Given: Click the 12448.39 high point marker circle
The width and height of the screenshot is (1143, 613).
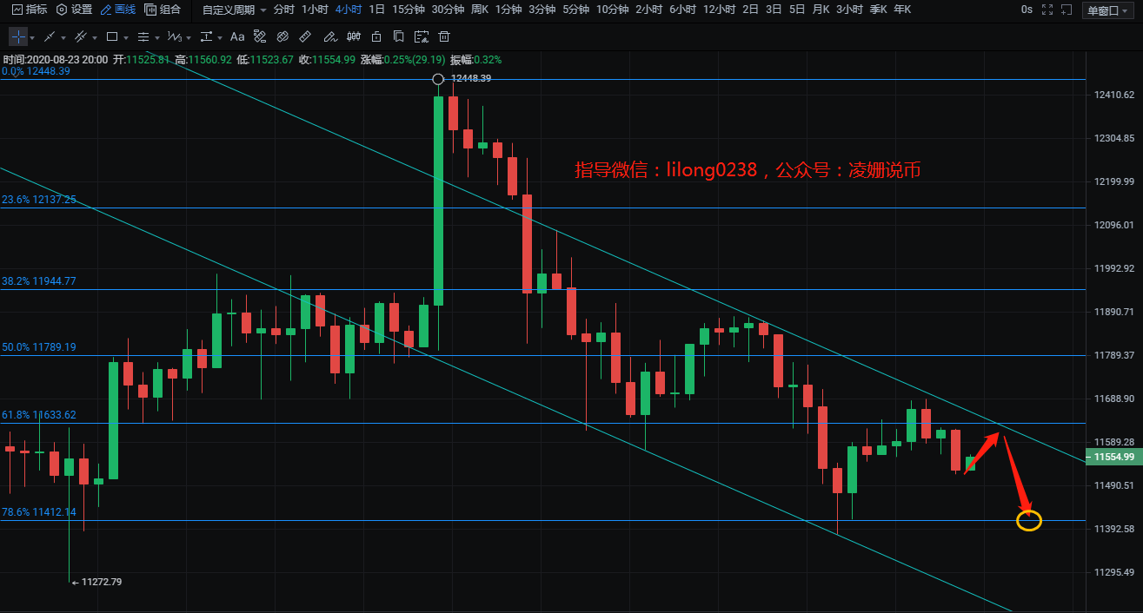Looking at the screenshot, I should point(439,79).
